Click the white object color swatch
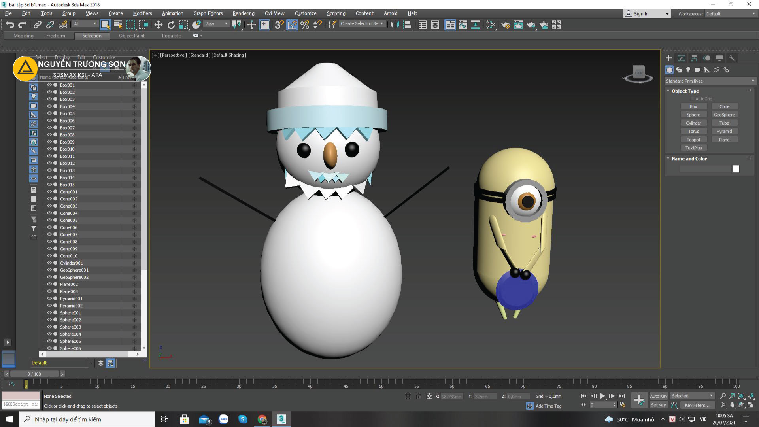Image resolution: width=759 pixels, height=427 pixels. 736,169
